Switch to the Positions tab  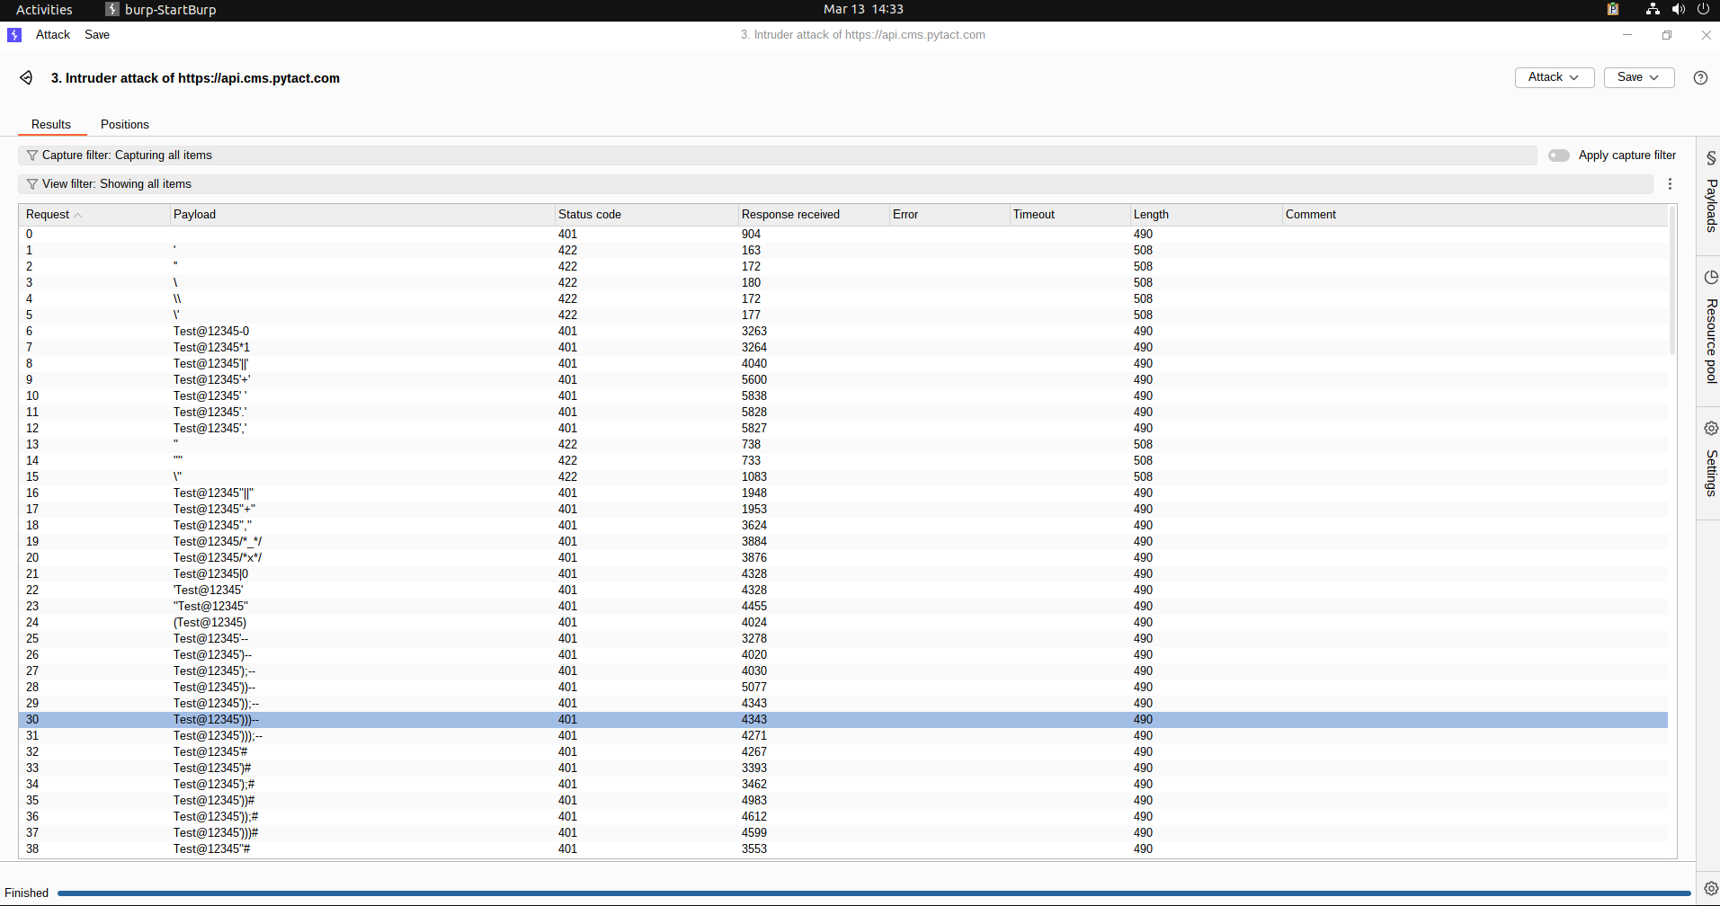coord(124,125)
